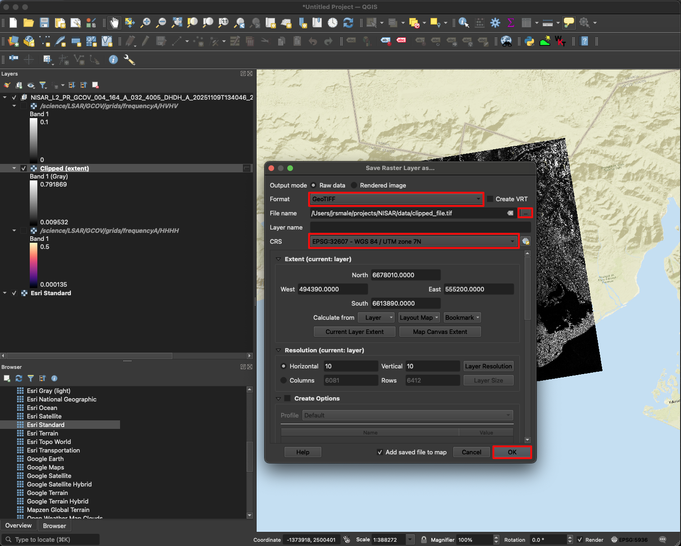Activate the Zoom In tool
Screen dimensions: 681x546
[x=146, y=22]
